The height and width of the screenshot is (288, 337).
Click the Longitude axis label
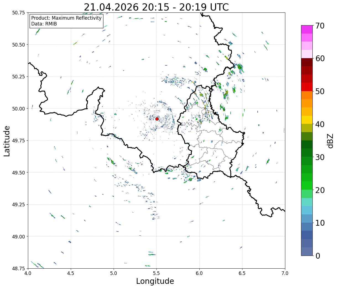(x=155, y=281)
